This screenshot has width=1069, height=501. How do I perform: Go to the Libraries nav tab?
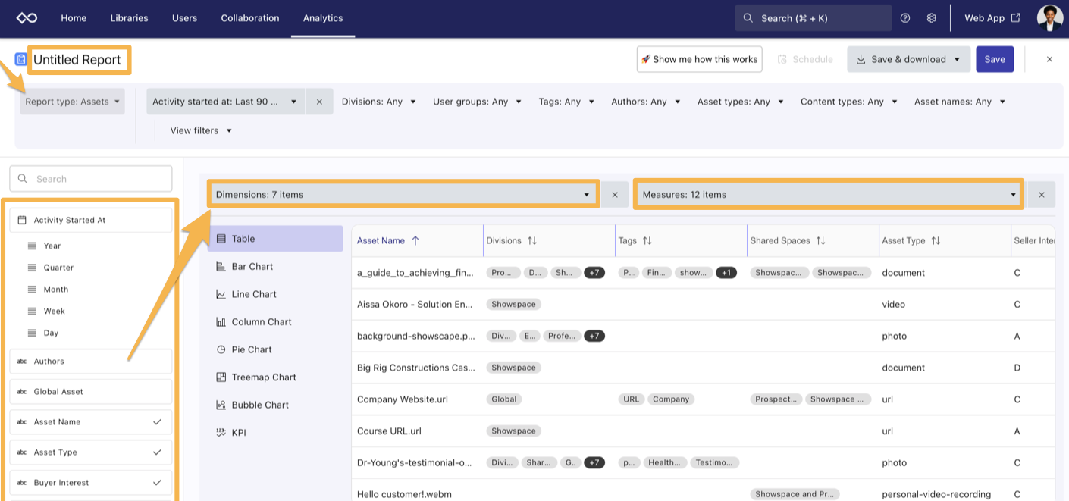point(129,18)
